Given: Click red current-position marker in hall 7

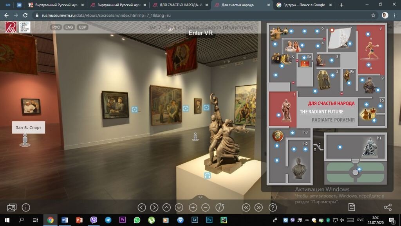Looking at the screenshot, I should point(332,30).
